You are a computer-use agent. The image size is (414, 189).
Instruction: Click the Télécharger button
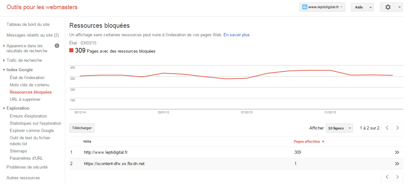pos(82,128)
